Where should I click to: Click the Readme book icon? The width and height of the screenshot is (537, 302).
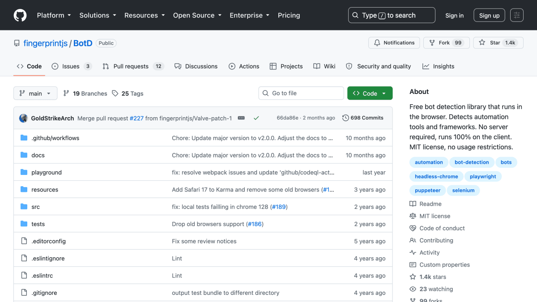(x=413, y=204)
